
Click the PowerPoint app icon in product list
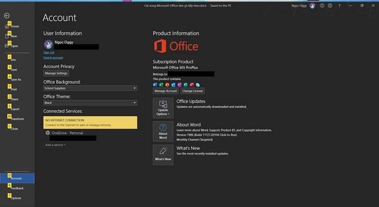tap(167, 85)
